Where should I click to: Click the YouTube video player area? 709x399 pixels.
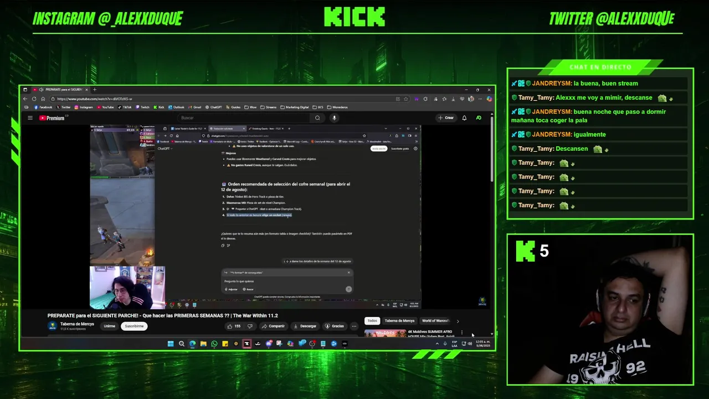click(255, 217)
